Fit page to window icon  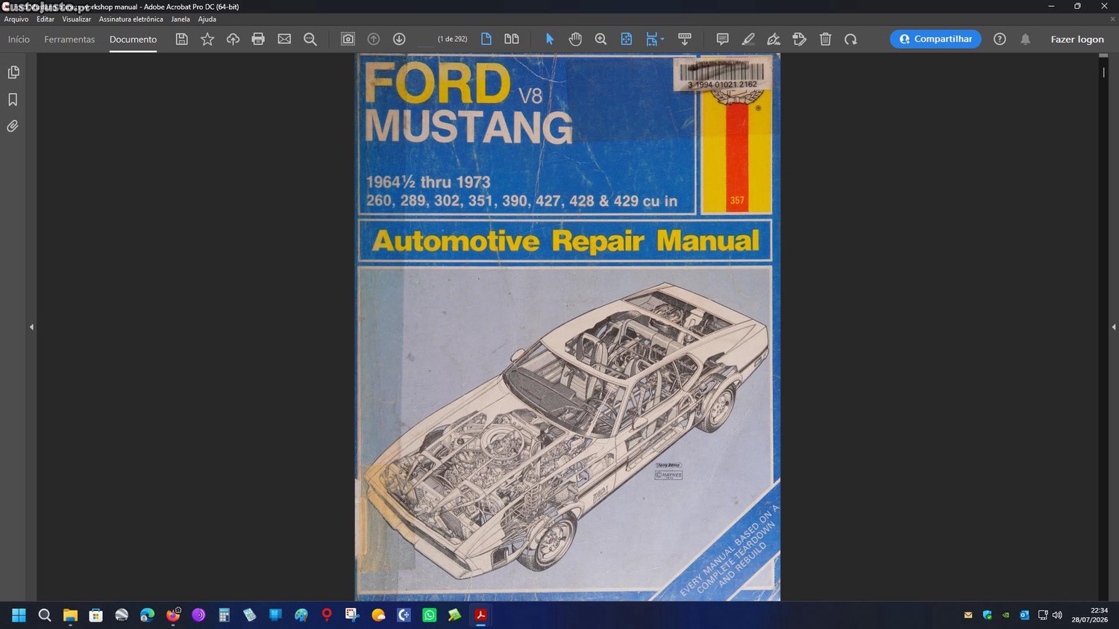click(627, 39)
